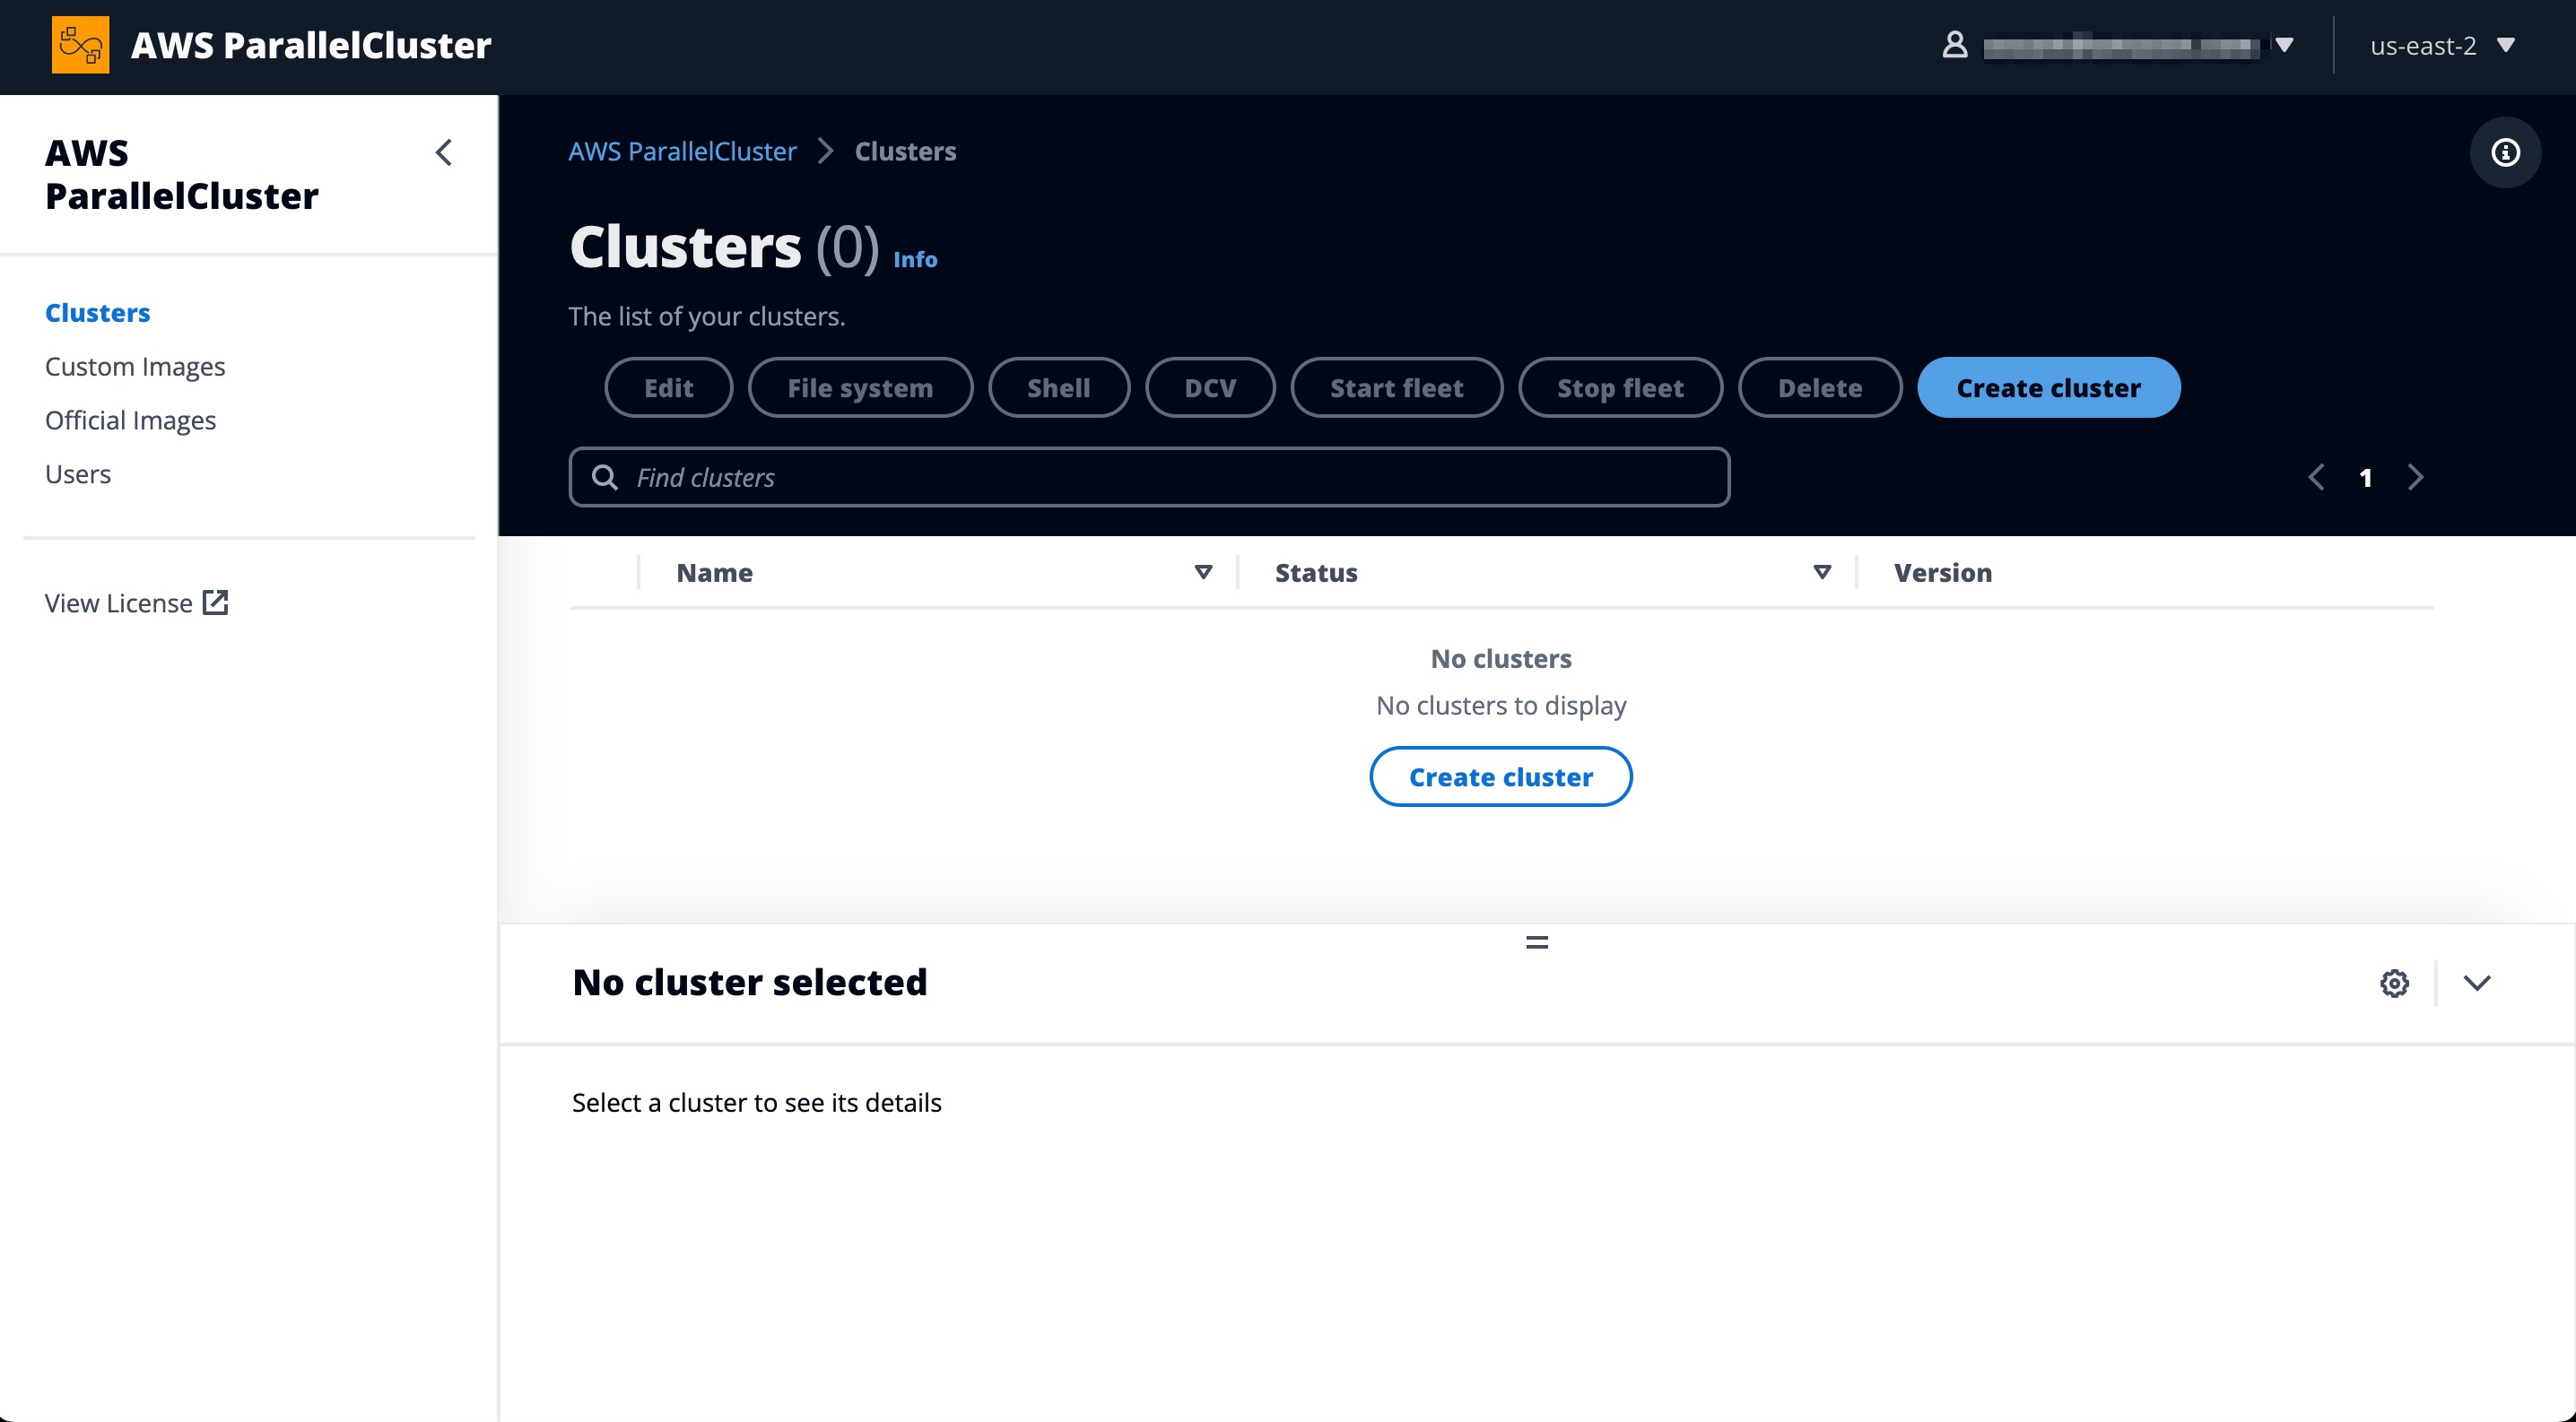Click the settings gear icon on detail panel
The image size is (2576, 1422).
[2394, 984]
